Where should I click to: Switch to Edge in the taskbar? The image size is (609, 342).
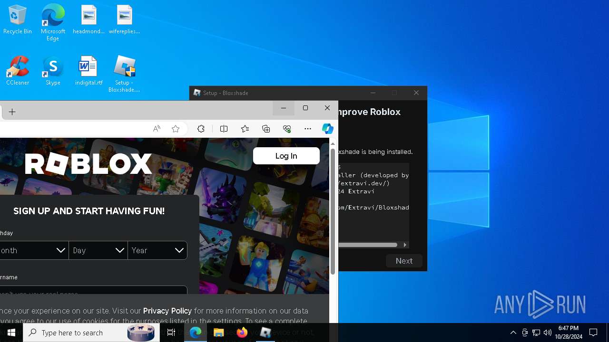196,332
